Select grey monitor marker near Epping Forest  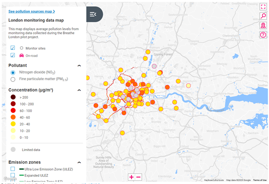tap(154, 66)
